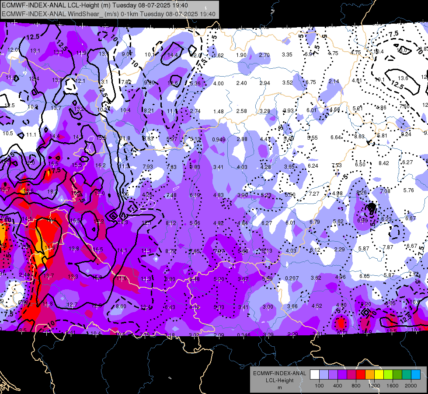The height and width of the screenshot is (394, 428).
Task: Click the 6.64 shear value
Action: [336, 137]
